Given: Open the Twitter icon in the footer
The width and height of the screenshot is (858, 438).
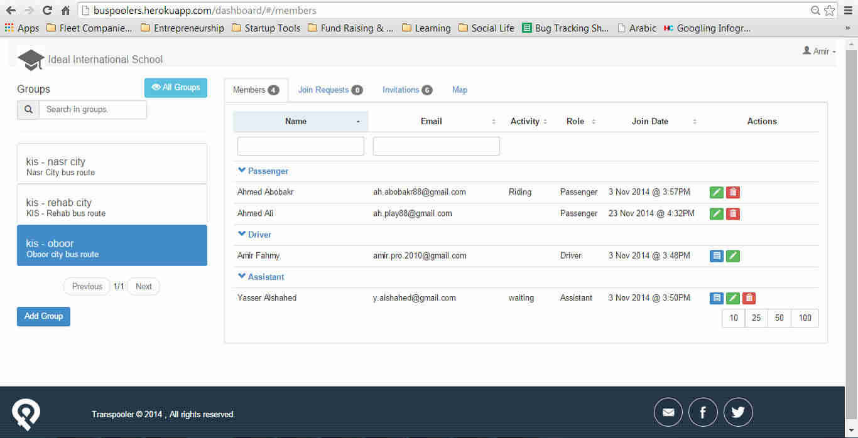Looking at the screenshot, I should tap(738, 412).
